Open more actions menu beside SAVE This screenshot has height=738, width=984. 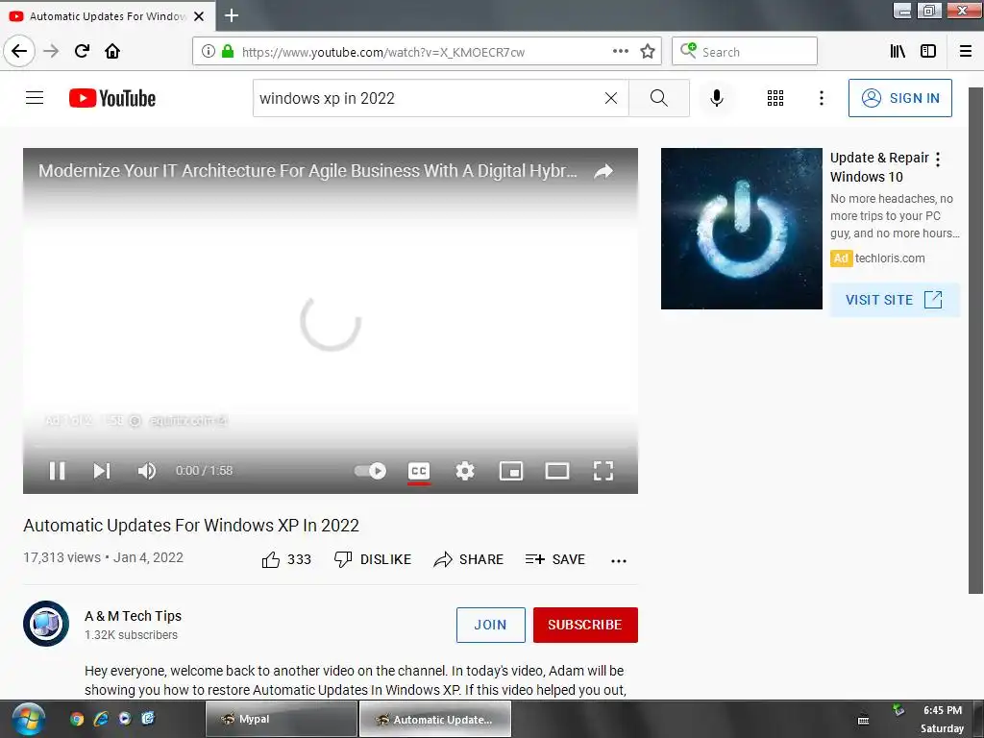tap(619, 560)
